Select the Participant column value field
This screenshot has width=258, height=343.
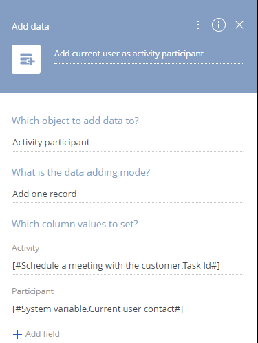click(127, 309)
